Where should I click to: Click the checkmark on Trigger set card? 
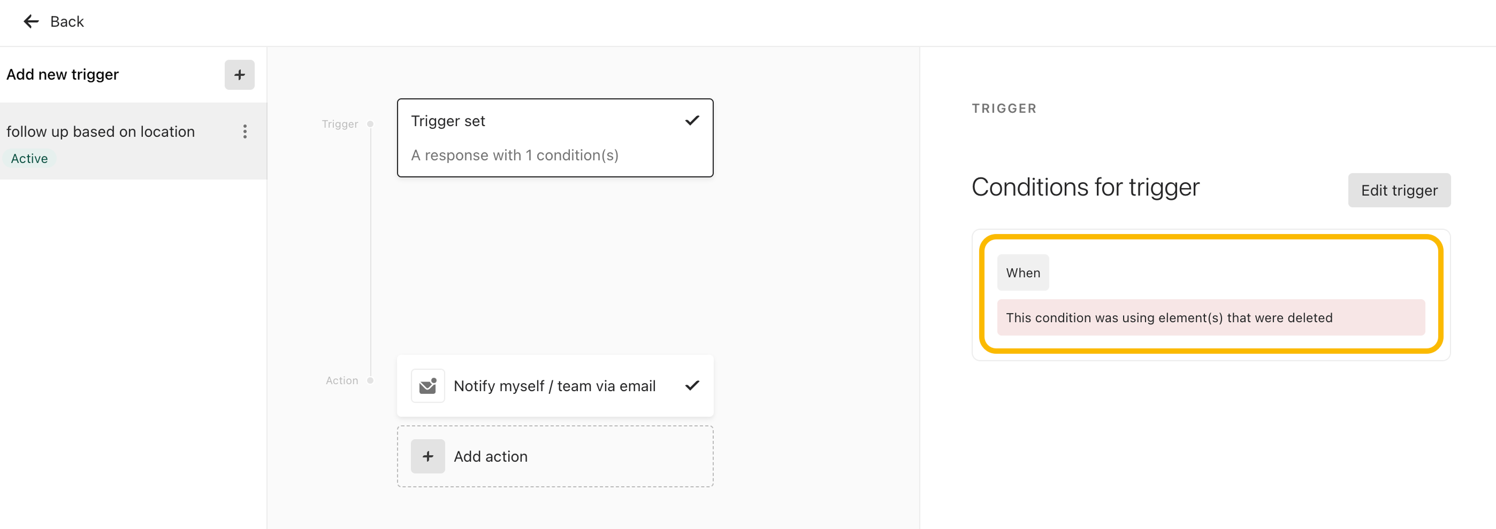tap(692, 121)
